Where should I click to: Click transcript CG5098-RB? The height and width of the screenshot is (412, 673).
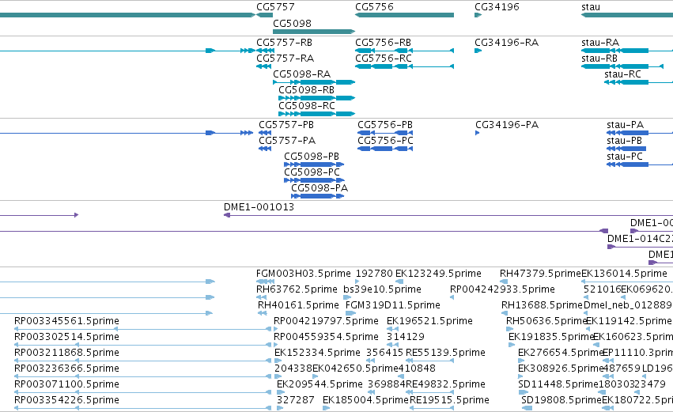pos(307,90)
